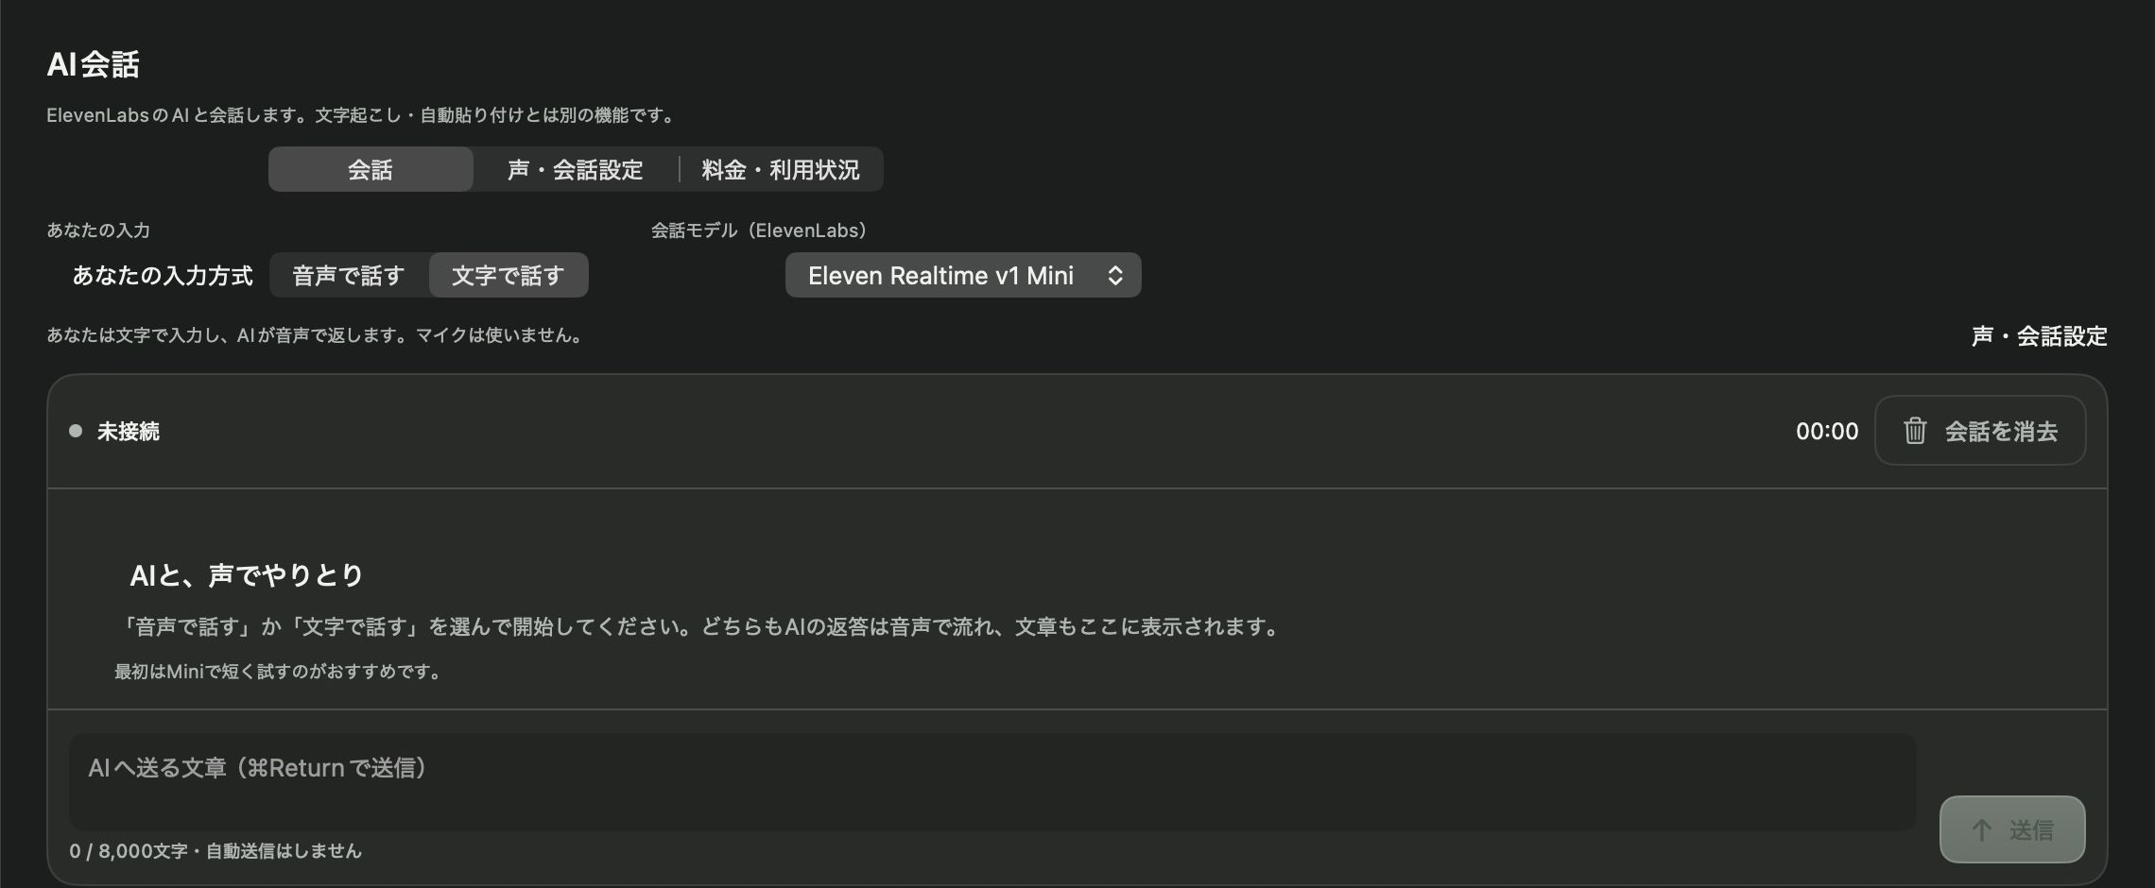The height and width of the screenshot is (888, 2155).
Task: Switch to the 声・会話設定 tab
Action: point(576,169)
